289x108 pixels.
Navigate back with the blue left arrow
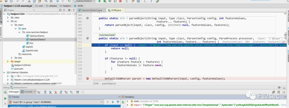pyautogui.click(x=58, y=1)
